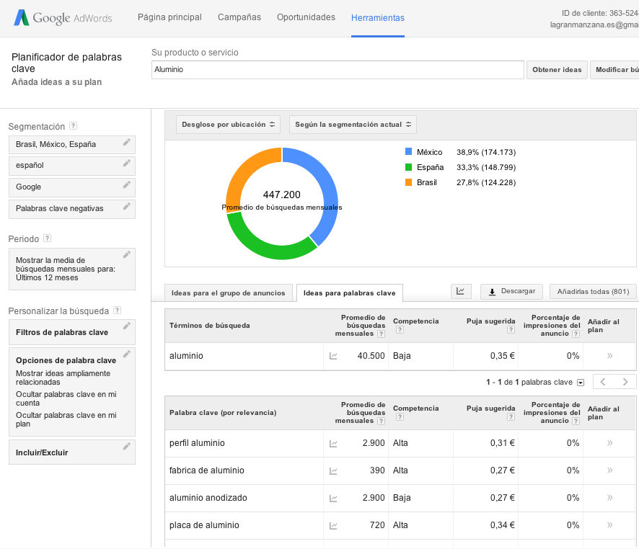This screenshot has height=549, width=639.
Task: Go to the Oportunidades section
Action: [x=306, y=17]
